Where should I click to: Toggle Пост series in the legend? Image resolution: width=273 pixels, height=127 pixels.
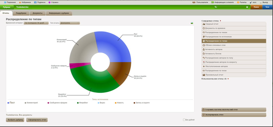(11, 103)
